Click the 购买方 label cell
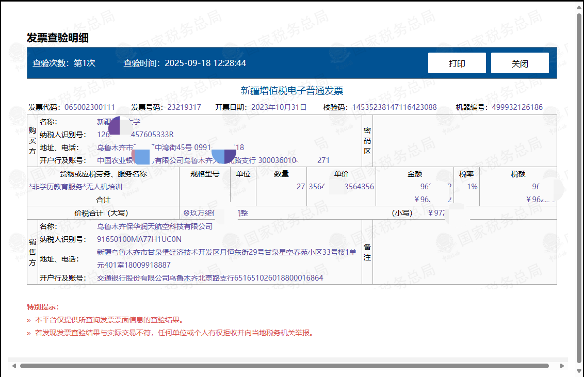584x377 pixels. click(x=33, y=141)
